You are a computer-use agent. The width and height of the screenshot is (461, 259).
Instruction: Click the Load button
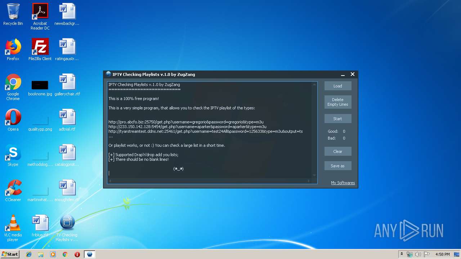click(338, 86)
